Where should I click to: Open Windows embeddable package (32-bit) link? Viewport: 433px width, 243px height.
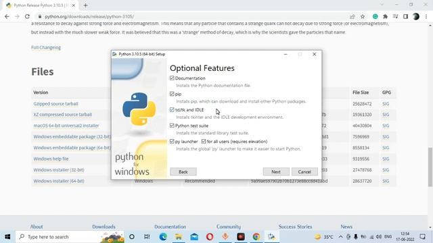pyautogui.click(x=72, y=136)
